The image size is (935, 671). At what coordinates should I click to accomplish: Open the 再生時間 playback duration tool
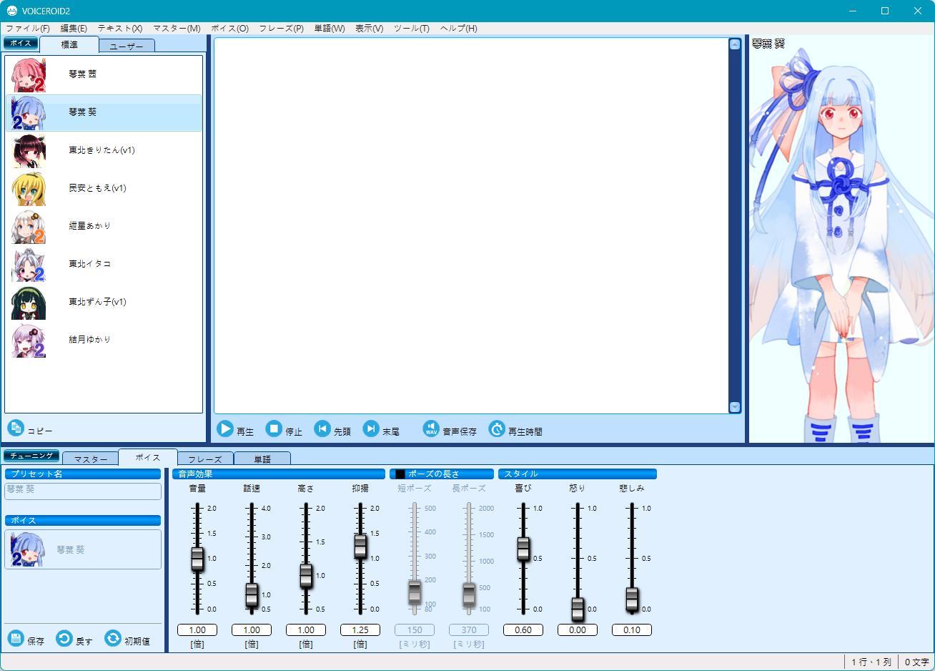coord(496,428)
